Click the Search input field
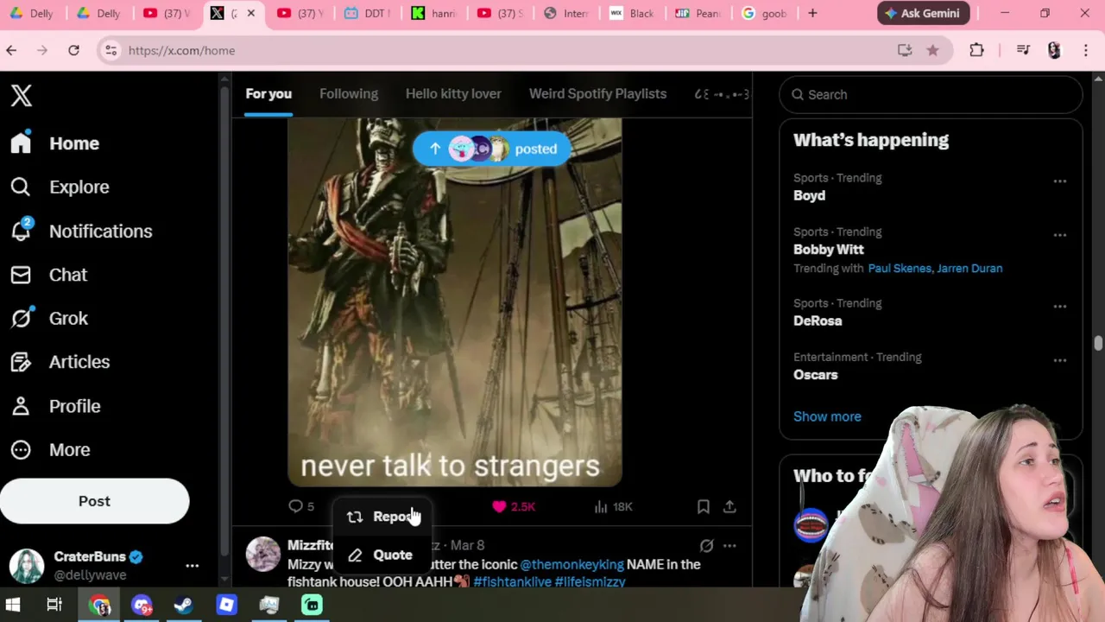The height and width of the screenshot is (622, 1105). (931, 94)
